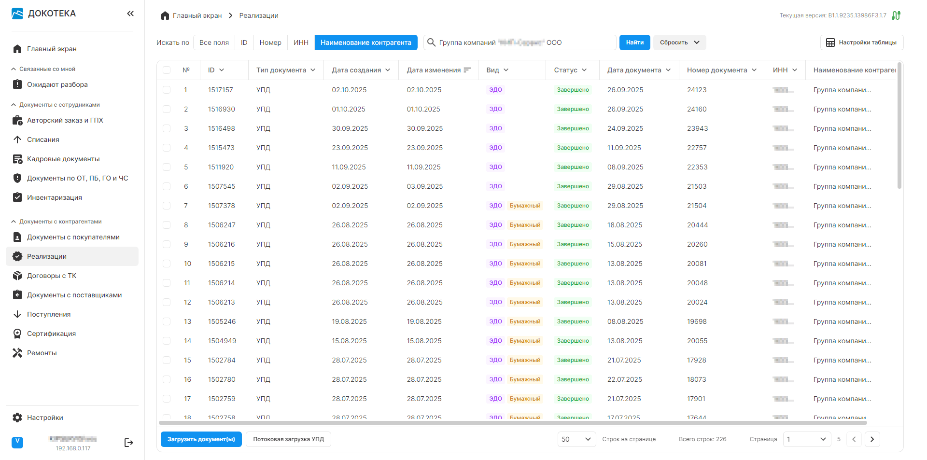927x460 pixels.
Task: Open rows per page dropdown showing 50
Action: tap(576, 439)
